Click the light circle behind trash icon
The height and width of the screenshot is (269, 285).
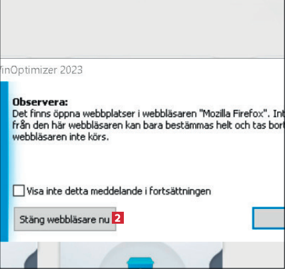(142, 255)
